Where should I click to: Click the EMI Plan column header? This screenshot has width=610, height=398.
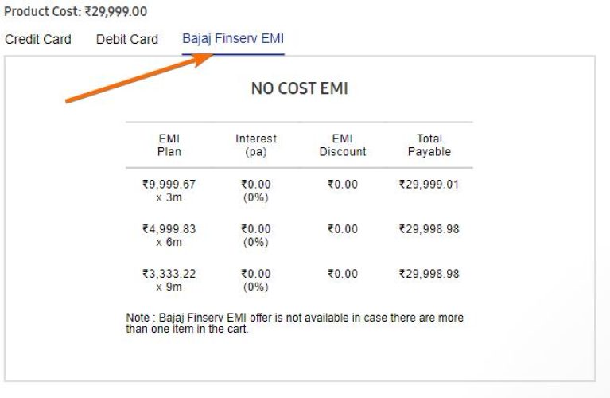(x=169, y=145)
